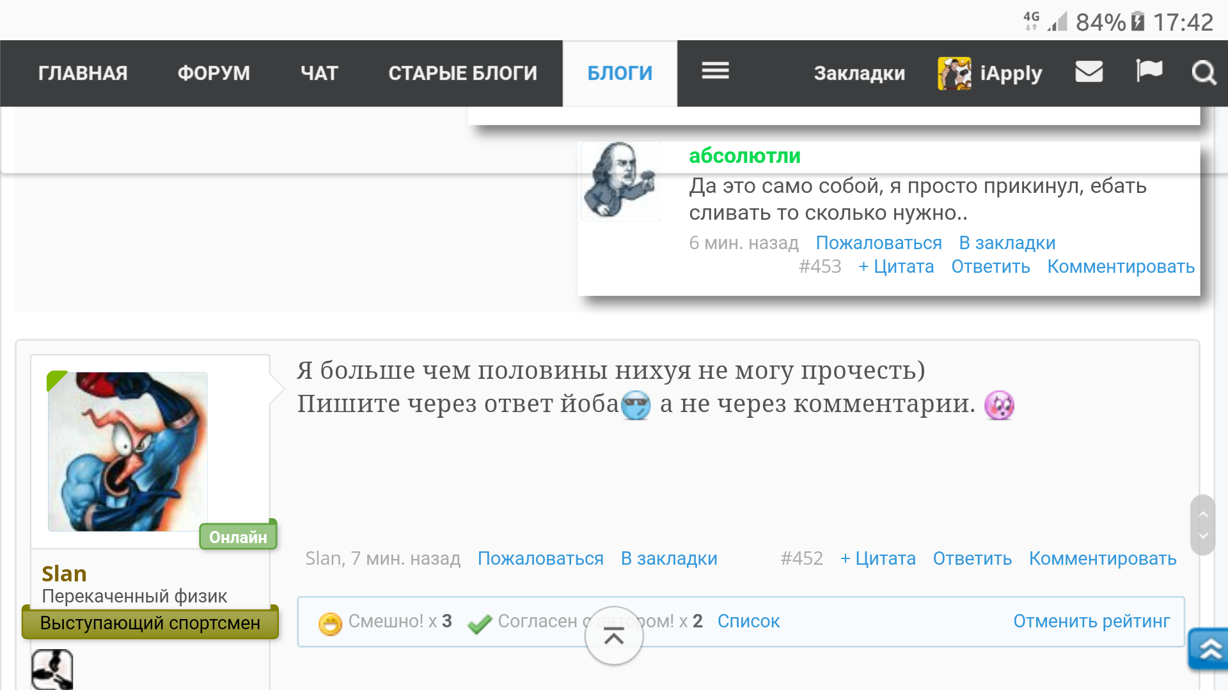Open permalink #452
Screen dimensions: 1228x690
coord(801,558)
